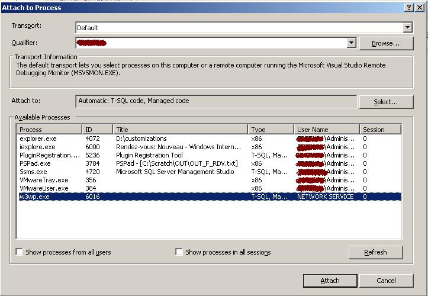Screen dimensions: 428x296
Task: Sort processes by Type column header
Action: (271, 130)
